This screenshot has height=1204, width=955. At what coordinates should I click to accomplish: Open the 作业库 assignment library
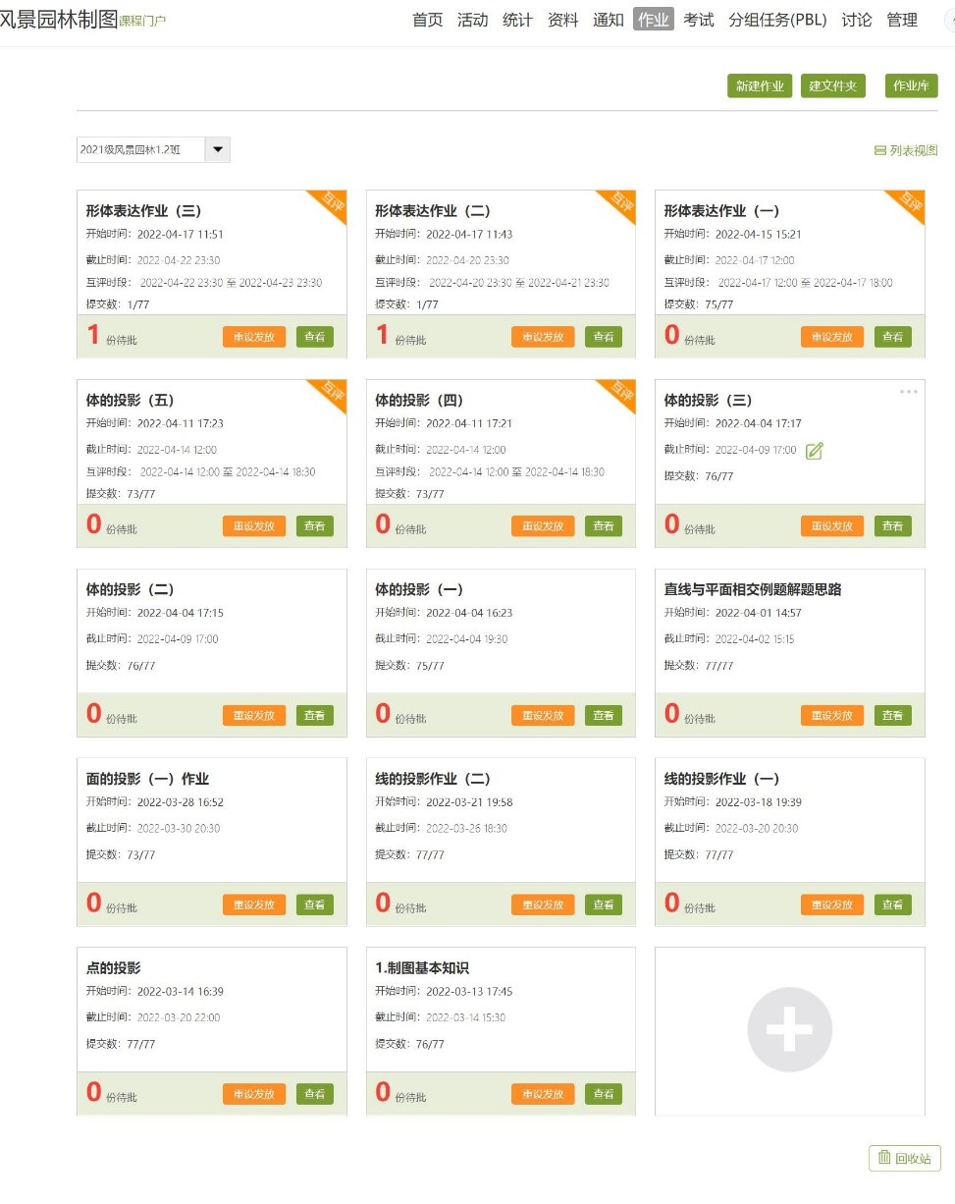coord(911,86)
